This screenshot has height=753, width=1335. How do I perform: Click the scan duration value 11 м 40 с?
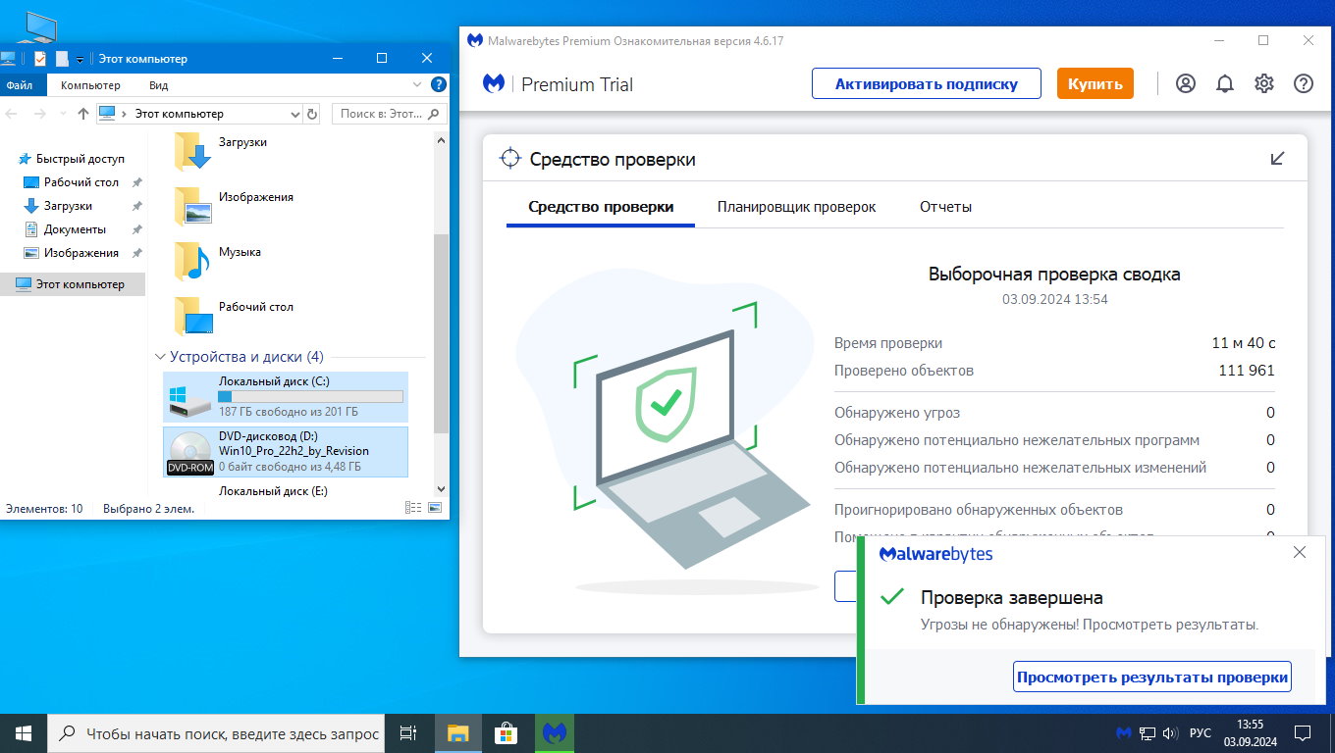coord(1244,343)
